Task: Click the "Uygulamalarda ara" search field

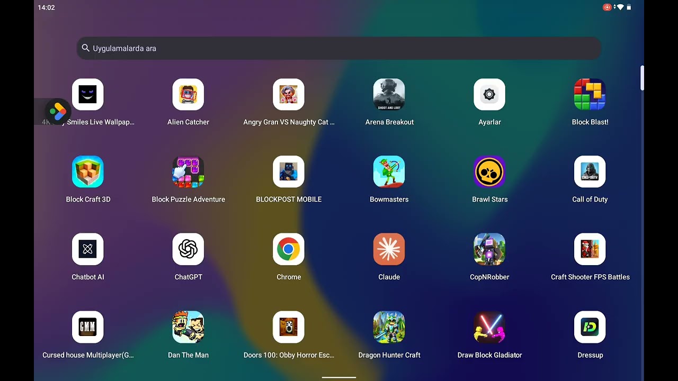Action: click(339, 48)
